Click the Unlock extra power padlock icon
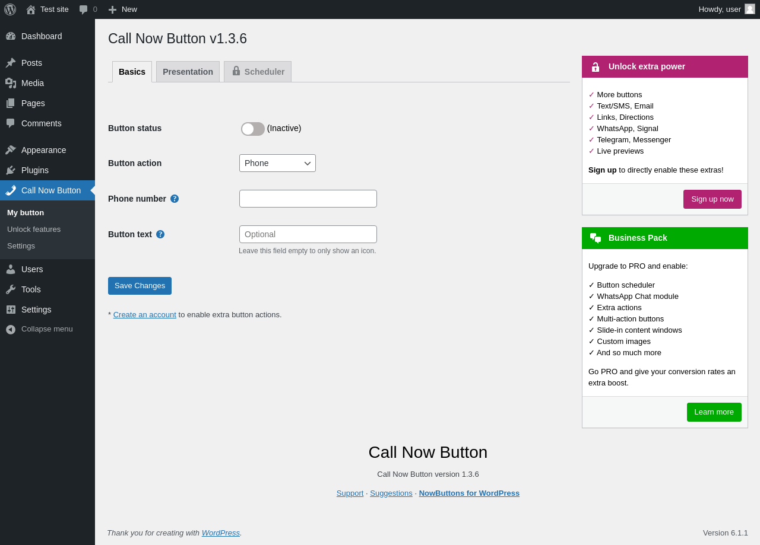Image resolution: width=760 pixels, height=545 pixels. 596,67
